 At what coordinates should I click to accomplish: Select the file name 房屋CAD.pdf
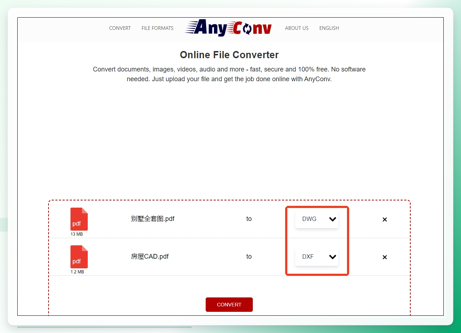(150, 256)
